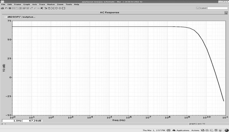Screen dimensions: 229x132
Task: Click the print icon in toolbar
Action: coord(3,8)
